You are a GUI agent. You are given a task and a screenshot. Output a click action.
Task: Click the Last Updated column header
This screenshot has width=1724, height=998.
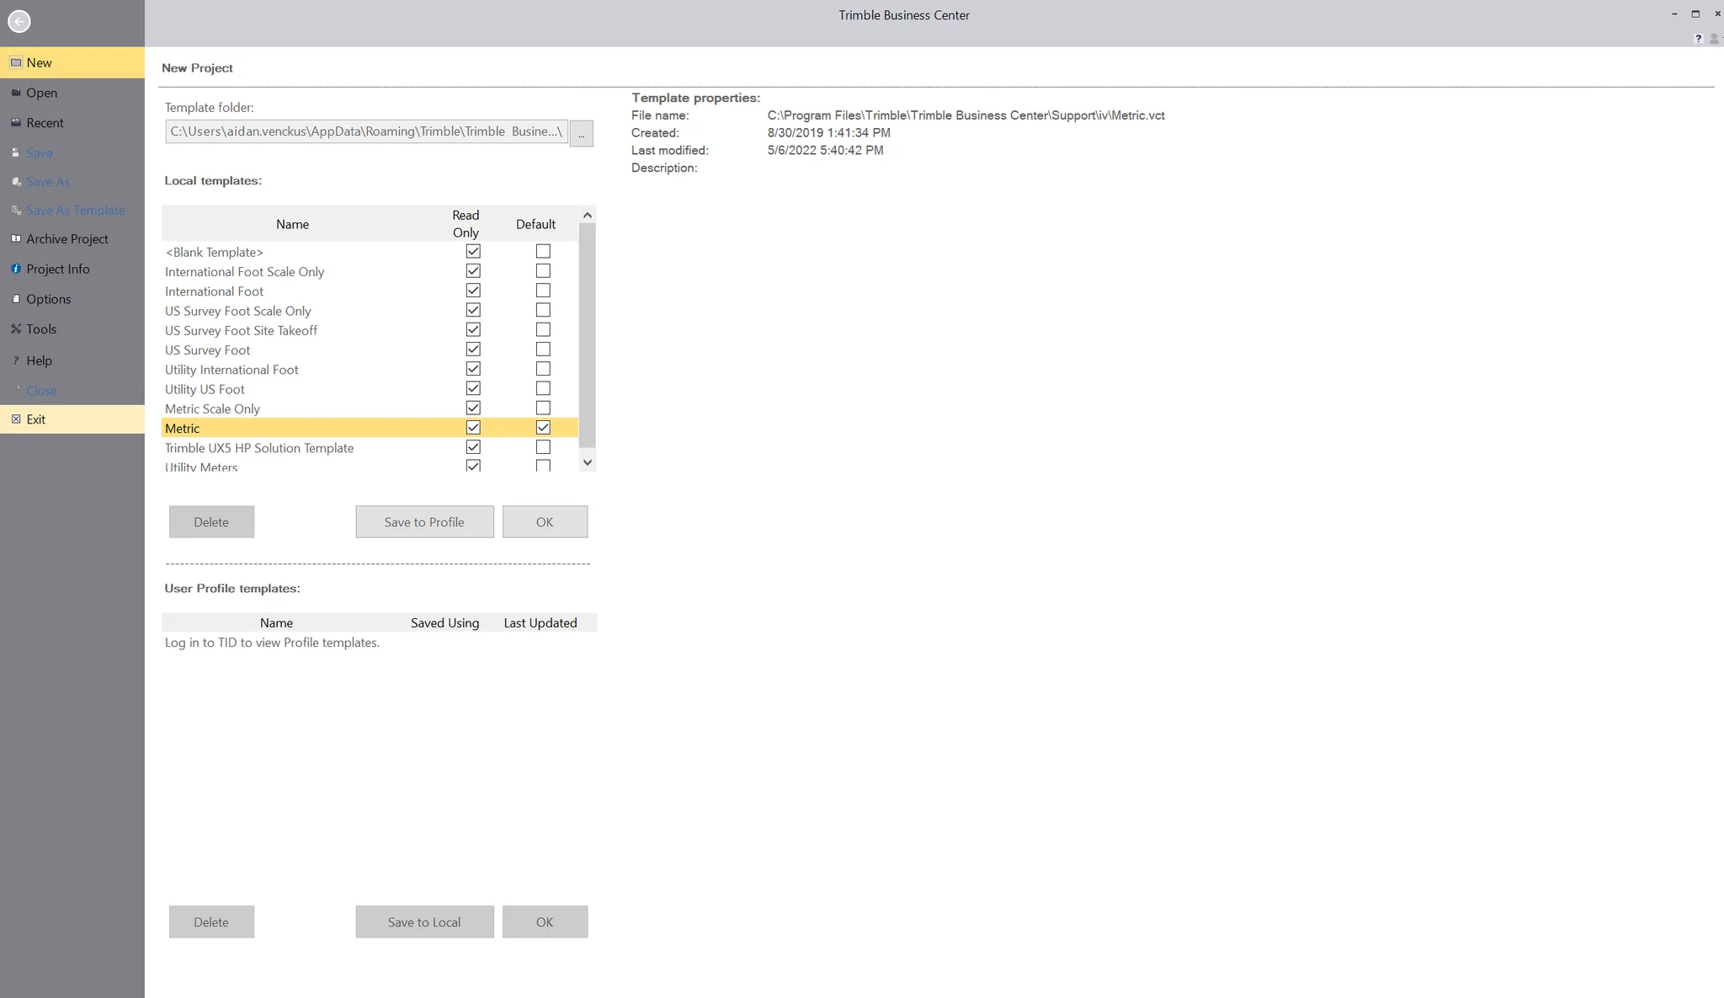click(x=540, y=622)
